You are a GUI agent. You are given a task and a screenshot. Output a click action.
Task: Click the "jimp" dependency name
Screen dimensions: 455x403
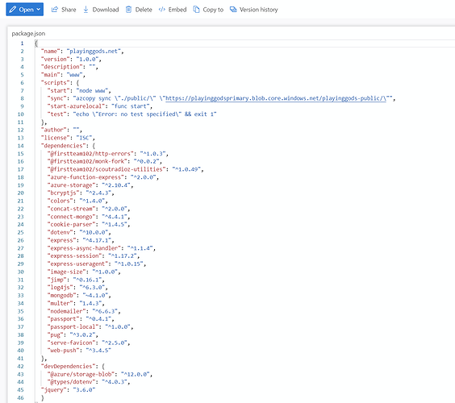coord(56,280)
